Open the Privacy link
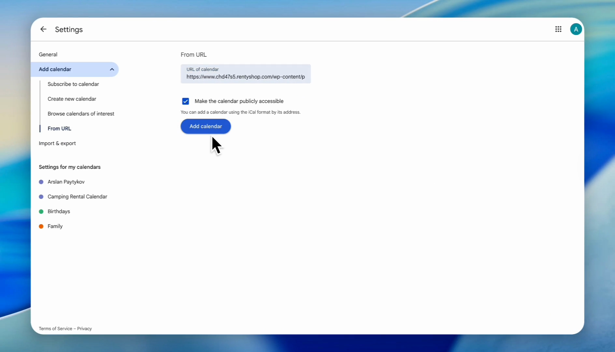 tap(84, 329)
